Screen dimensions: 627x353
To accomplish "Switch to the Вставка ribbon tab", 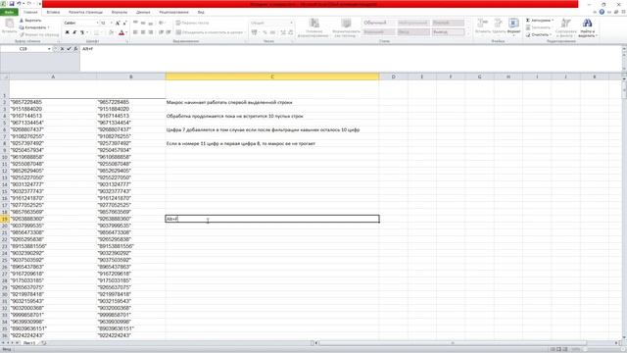I will pos(53,13).
